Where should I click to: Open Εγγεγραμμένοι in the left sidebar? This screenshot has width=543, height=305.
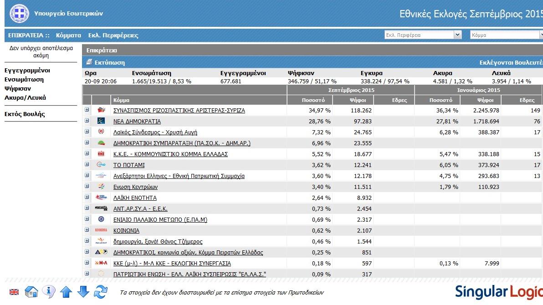point(27,70)
